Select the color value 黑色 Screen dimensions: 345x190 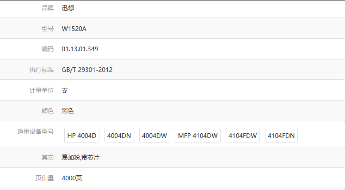pos(68,111)
